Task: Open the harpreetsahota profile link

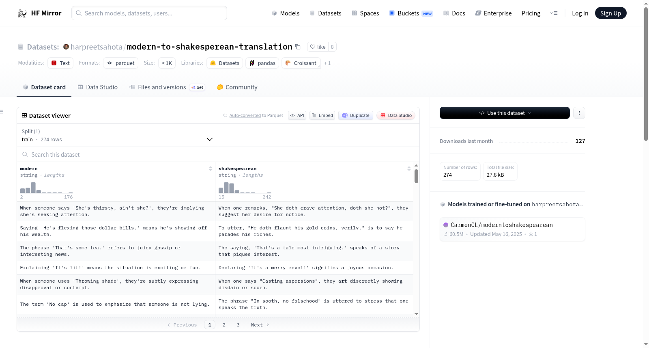Action: [x=97, y=47]
